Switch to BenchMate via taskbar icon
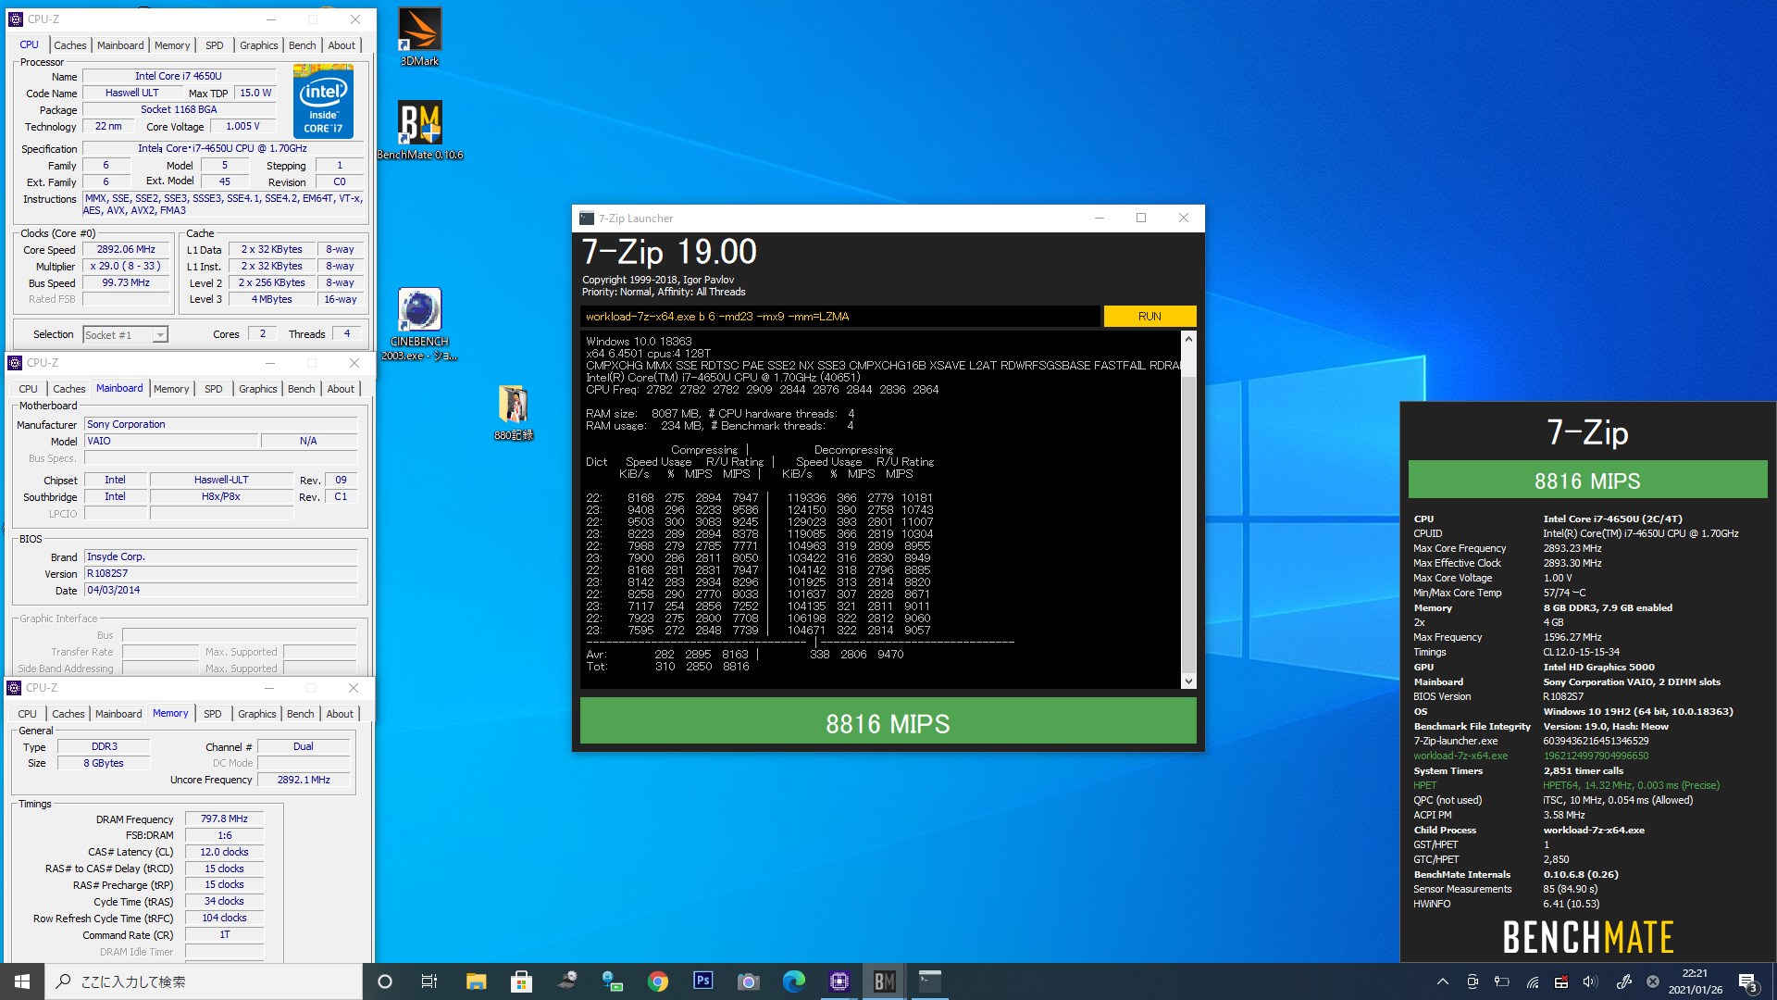 (x=885, y=981)
